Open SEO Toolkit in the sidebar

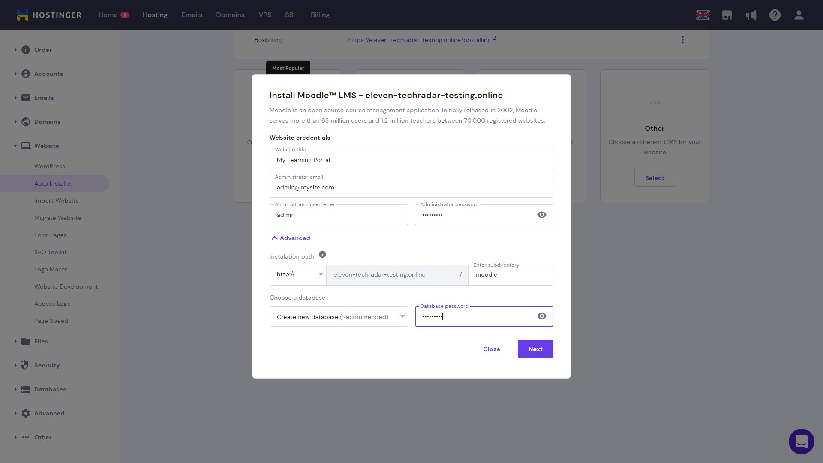(51, 252)
